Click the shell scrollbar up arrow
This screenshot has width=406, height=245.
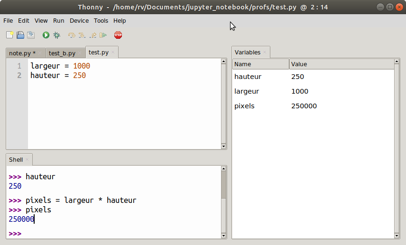coord(223,168)
